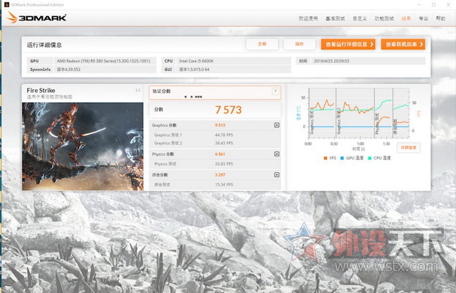Maximize the 3DMark window

coord(434,5)
